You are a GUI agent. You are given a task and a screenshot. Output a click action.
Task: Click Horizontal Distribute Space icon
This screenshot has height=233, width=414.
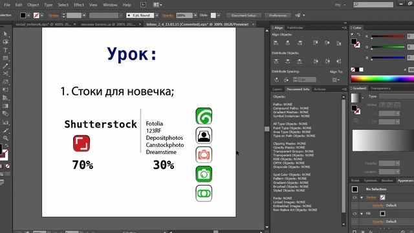286,80
